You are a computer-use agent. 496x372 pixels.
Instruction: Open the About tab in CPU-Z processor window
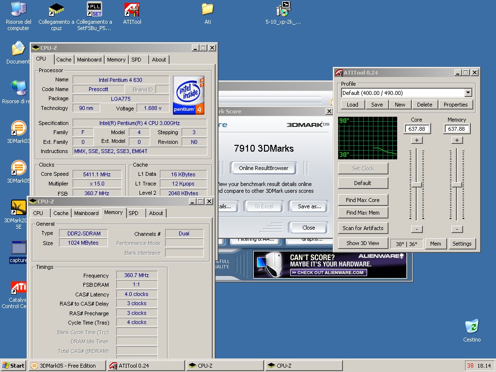159,60
